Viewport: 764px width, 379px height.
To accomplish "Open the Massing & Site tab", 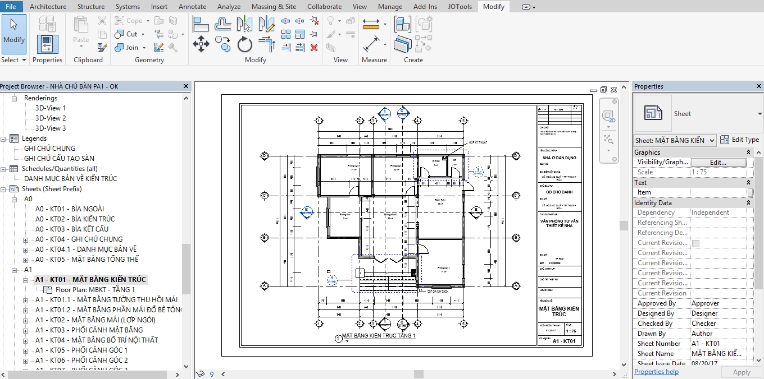I will [x=274, y=7].
